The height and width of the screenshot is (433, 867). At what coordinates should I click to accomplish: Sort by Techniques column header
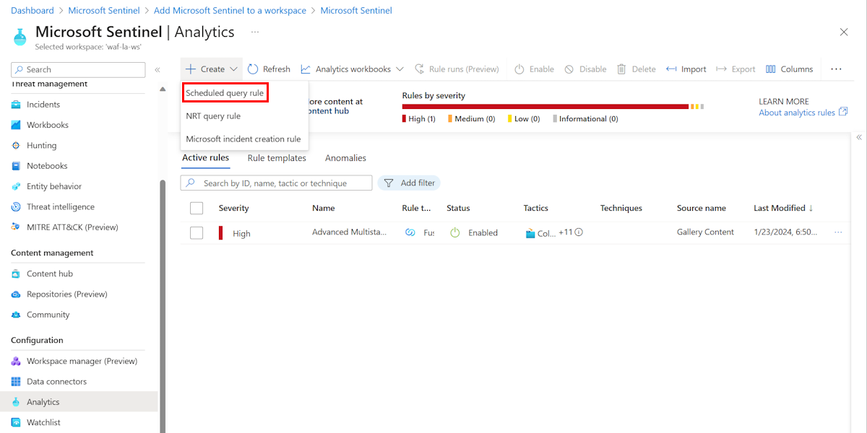(x=621, y=209)
